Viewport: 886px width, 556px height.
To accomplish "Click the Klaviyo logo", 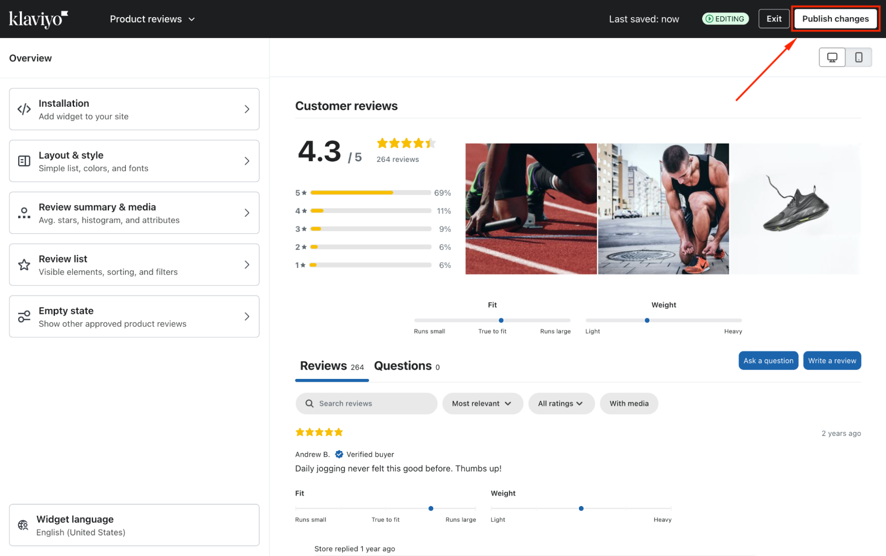I will tap(39, 19).
